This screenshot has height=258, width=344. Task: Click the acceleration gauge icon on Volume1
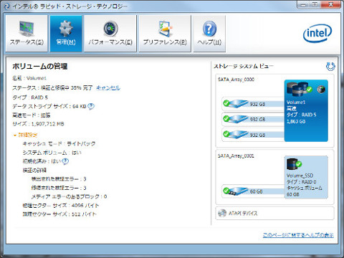[x=321, y=90]
